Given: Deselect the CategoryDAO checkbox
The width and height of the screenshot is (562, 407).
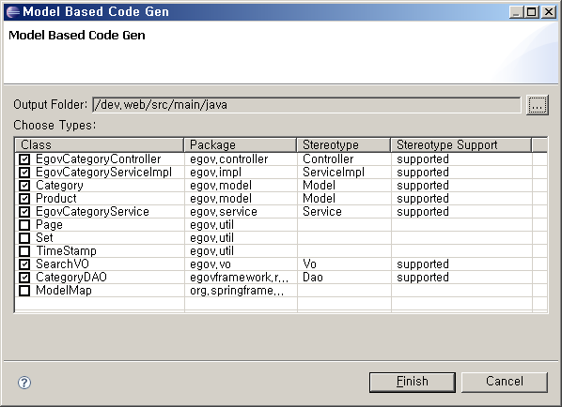Looking at the screenshot, I should (x=24, y=278).
